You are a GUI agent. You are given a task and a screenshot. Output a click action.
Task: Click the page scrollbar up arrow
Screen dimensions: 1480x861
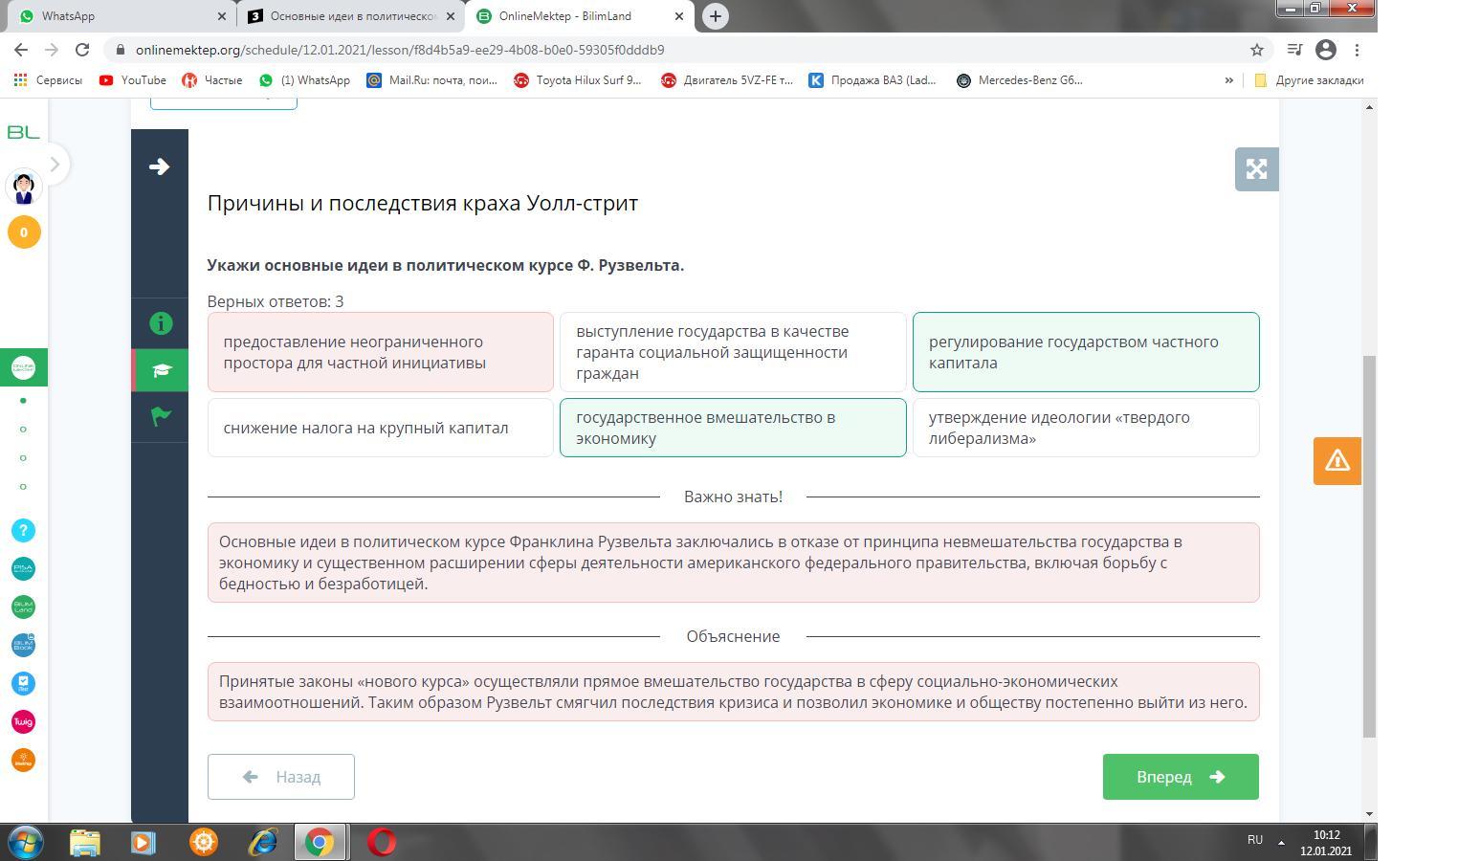[x=1369, y=106]
